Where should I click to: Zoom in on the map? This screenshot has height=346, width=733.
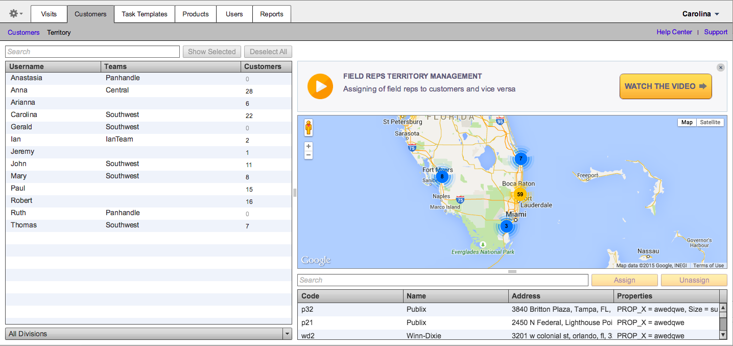coord(309,146)
